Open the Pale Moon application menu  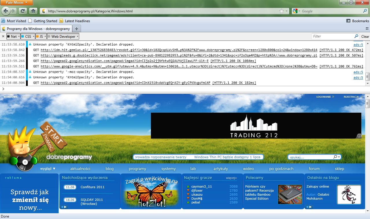[16, 3]
